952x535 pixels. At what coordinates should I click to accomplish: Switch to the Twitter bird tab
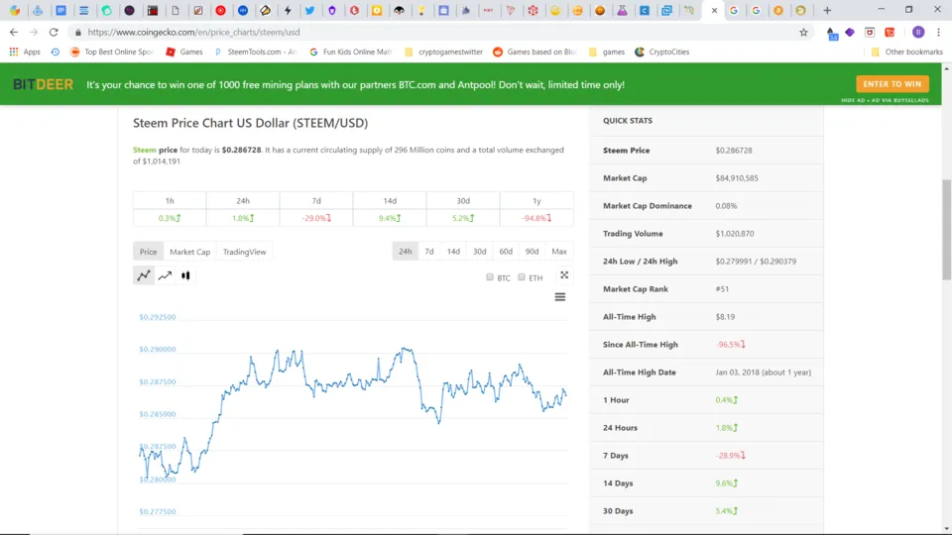[x=309, y=10]
